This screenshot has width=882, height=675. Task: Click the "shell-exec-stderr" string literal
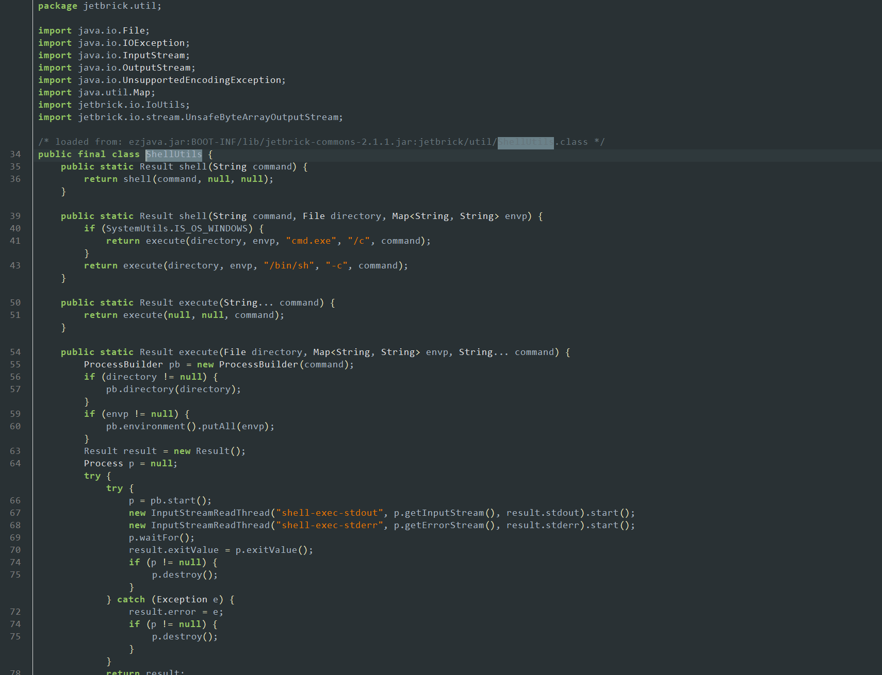(x=330, y=525)
